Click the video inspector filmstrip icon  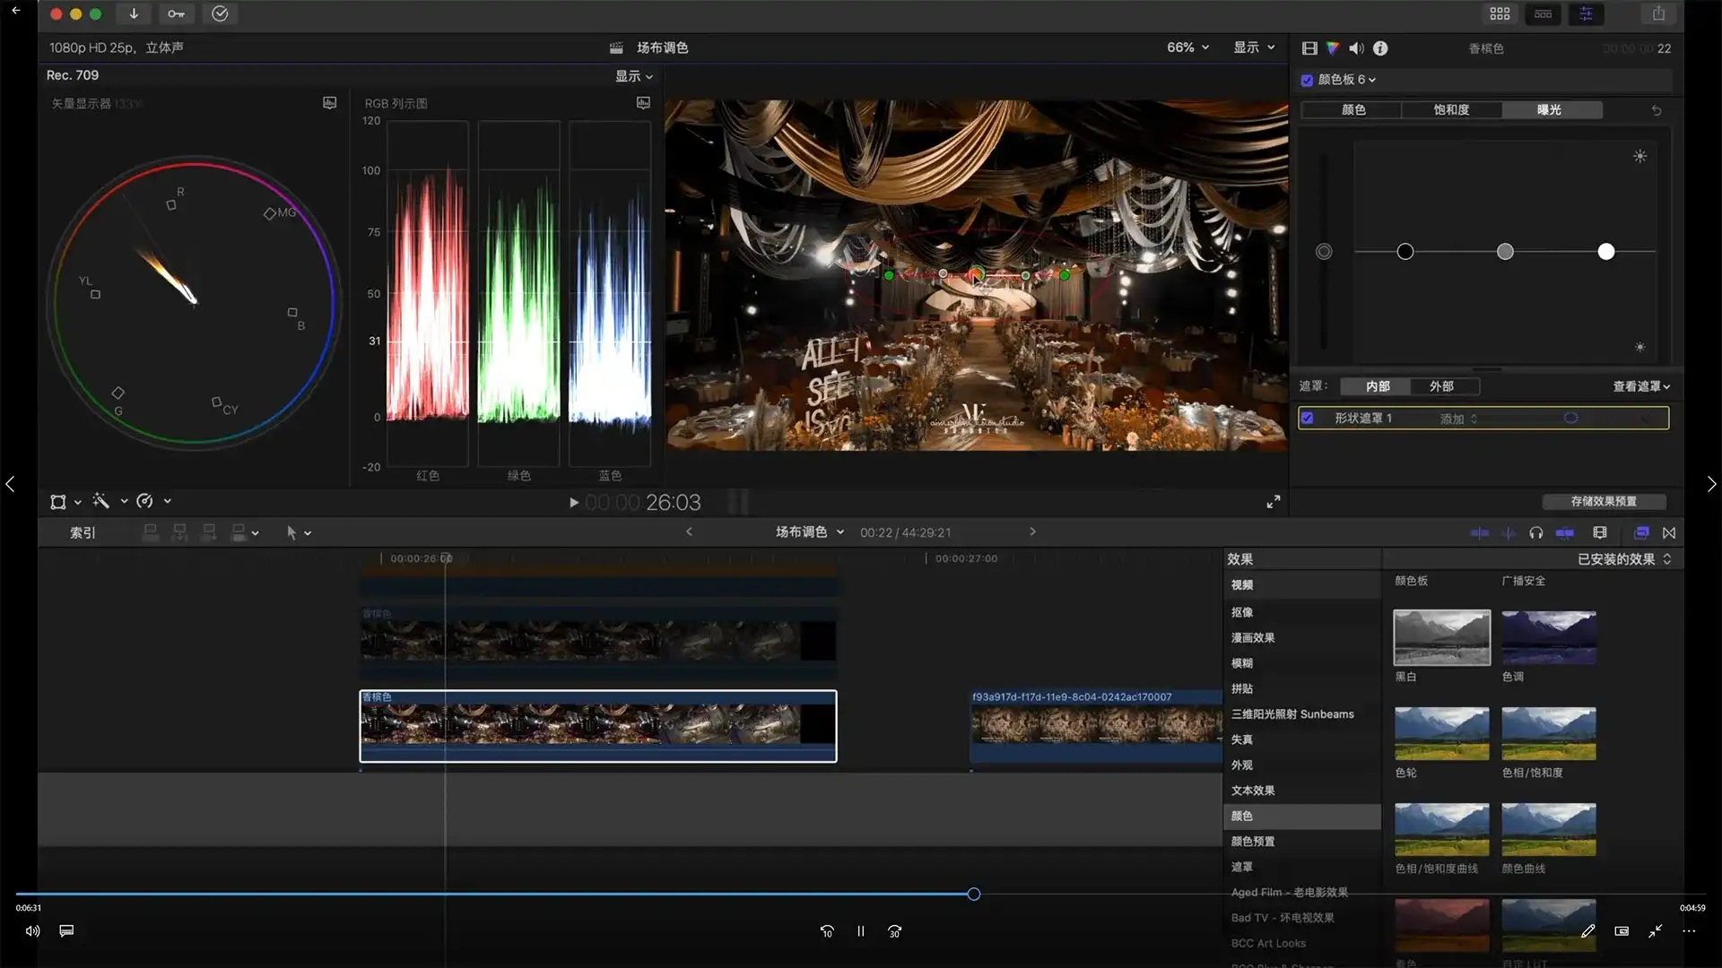tap(1309, 48)
